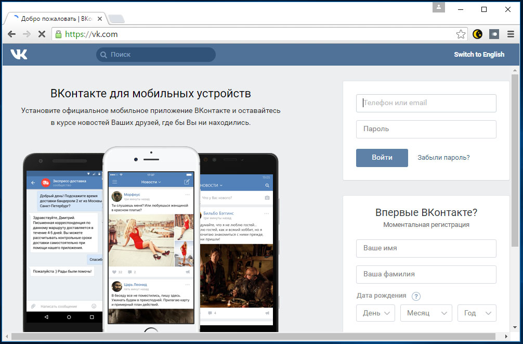Maximize the browser window

tap(484, 9)
